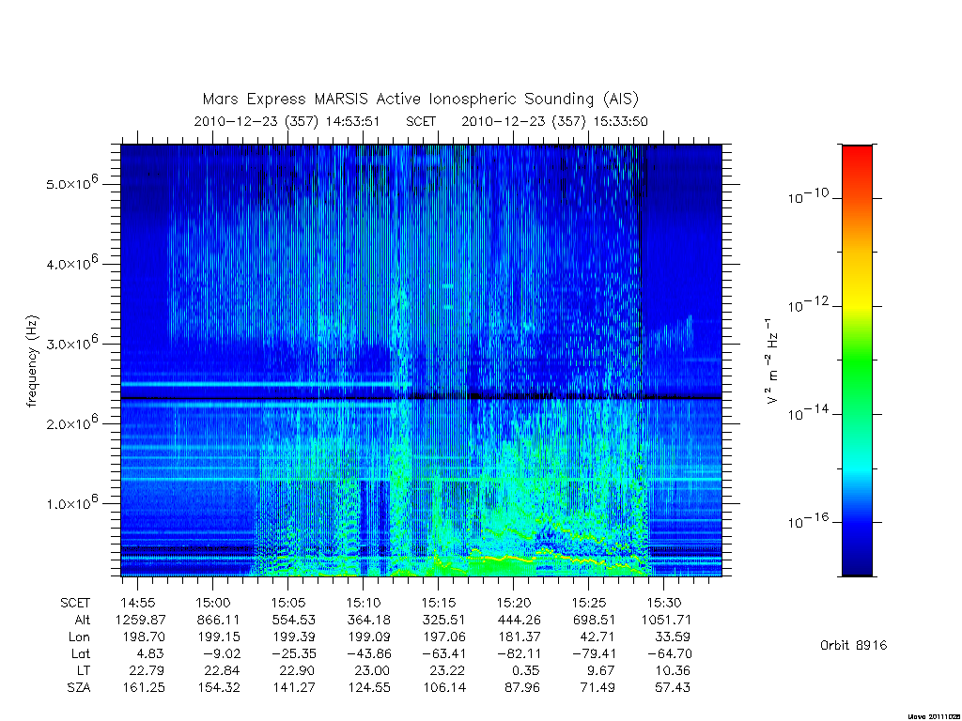Click altitude value 698.51
Viewport: 962px width, 721px height.
594,620
